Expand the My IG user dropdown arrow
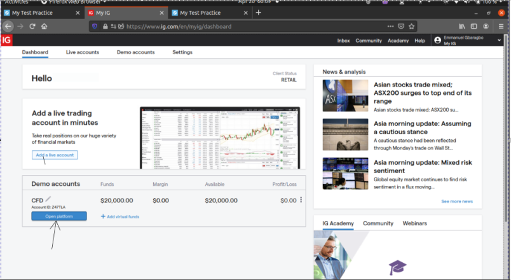The width and height of the screenshot is (511, 280). tap(499, 40)
